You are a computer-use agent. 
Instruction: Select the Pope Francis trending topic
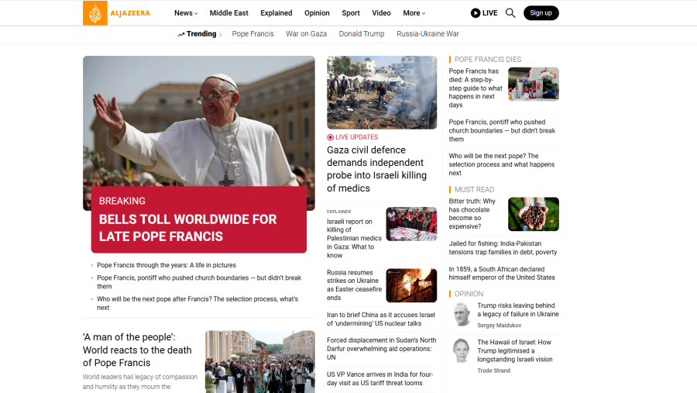252,34
